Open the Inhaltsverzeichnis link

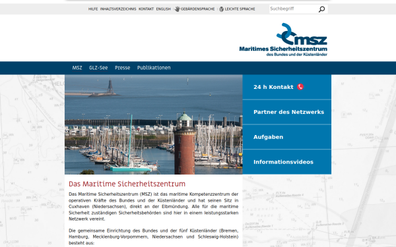tap(118, 9)
